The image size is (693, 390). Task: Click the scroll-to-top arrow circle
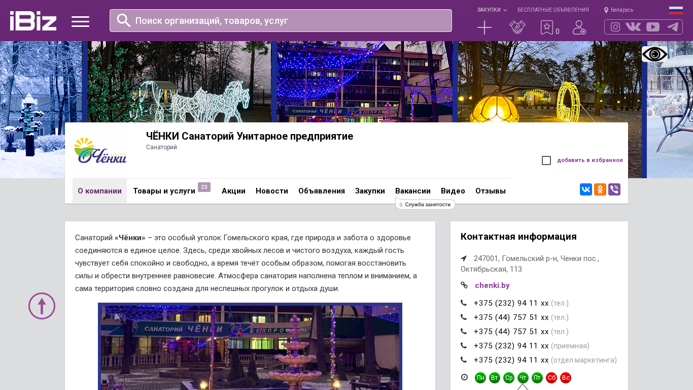click(x=42, y=306)
